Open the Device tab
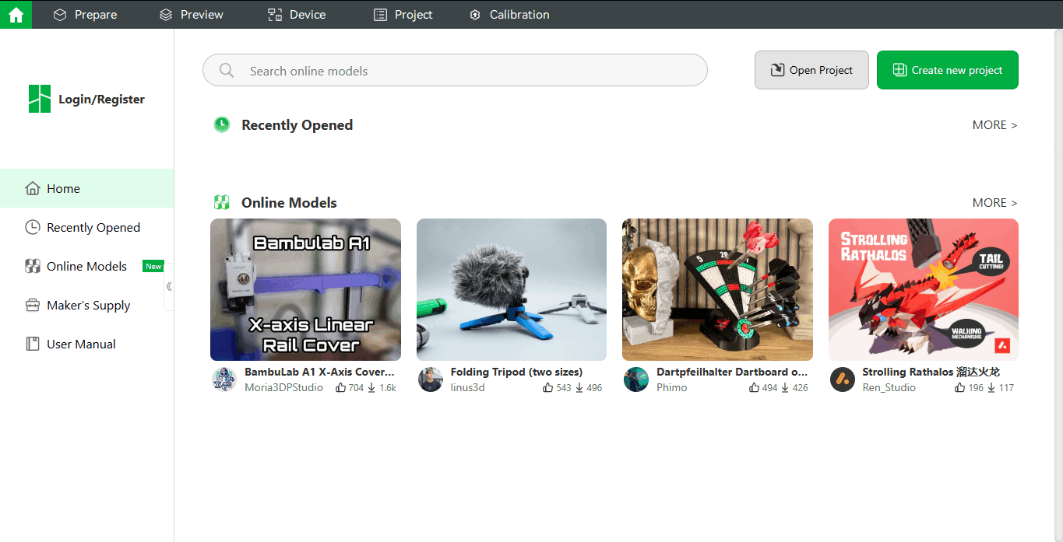Screen dimensions: 1063x542 click(297, 15)
